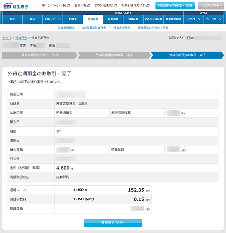The height and width of the screenshot is (233, 226).
Task: Select the 振込 navigation tab
Action: [32, 19]
